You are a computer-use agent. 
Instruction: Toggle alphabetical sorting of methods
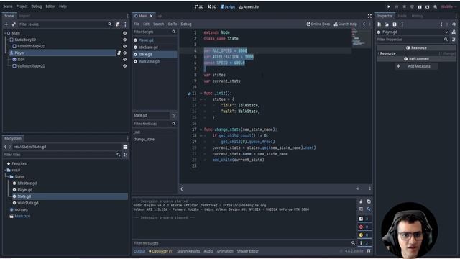point(174,115)
